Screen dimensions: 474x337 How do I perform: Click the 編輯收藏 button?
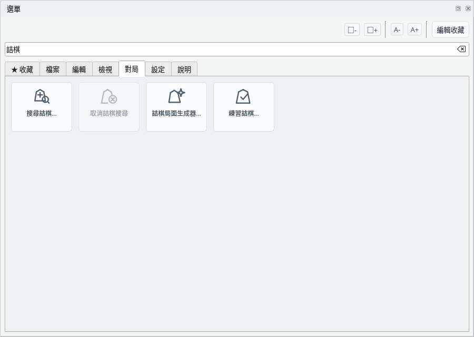pyautogui.click(x=450, y=29)
